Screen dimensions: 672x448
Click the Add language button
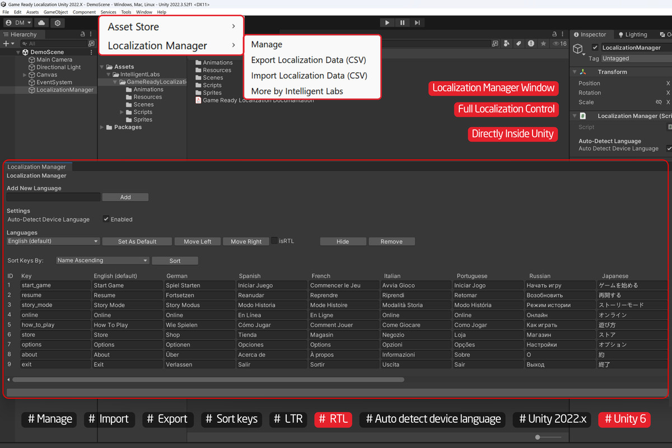pos(125,197)
